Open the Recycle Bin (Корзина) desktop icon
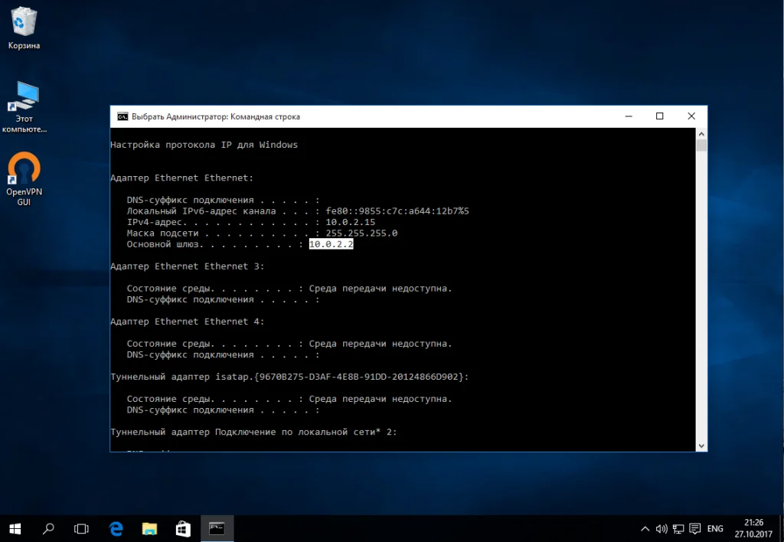Screen dimensions: 784x542 pos(24,23)
